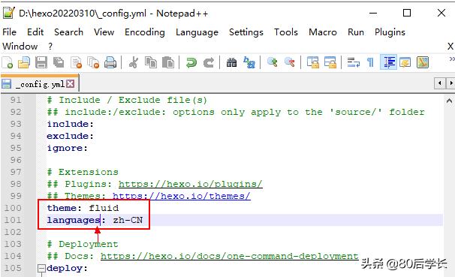Screen dimensions: 455x277
Task: Select the _config.yml tab
Action: tap(40, 84)
